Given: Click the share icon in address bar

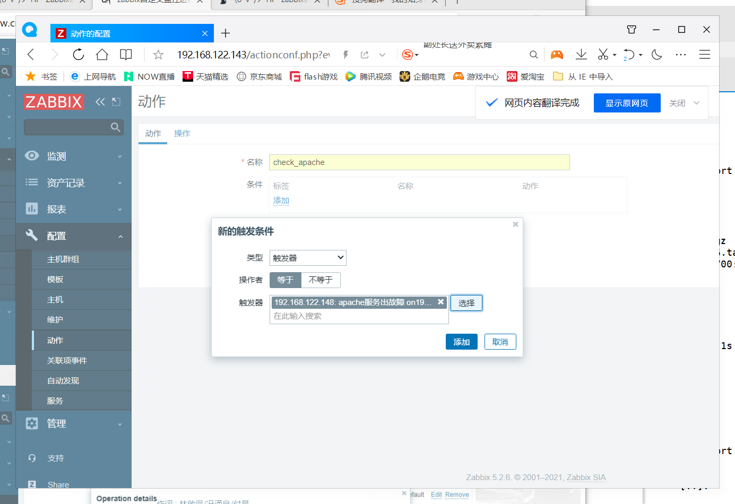Looking at the screenshot, I should click(x=365, y=55).
